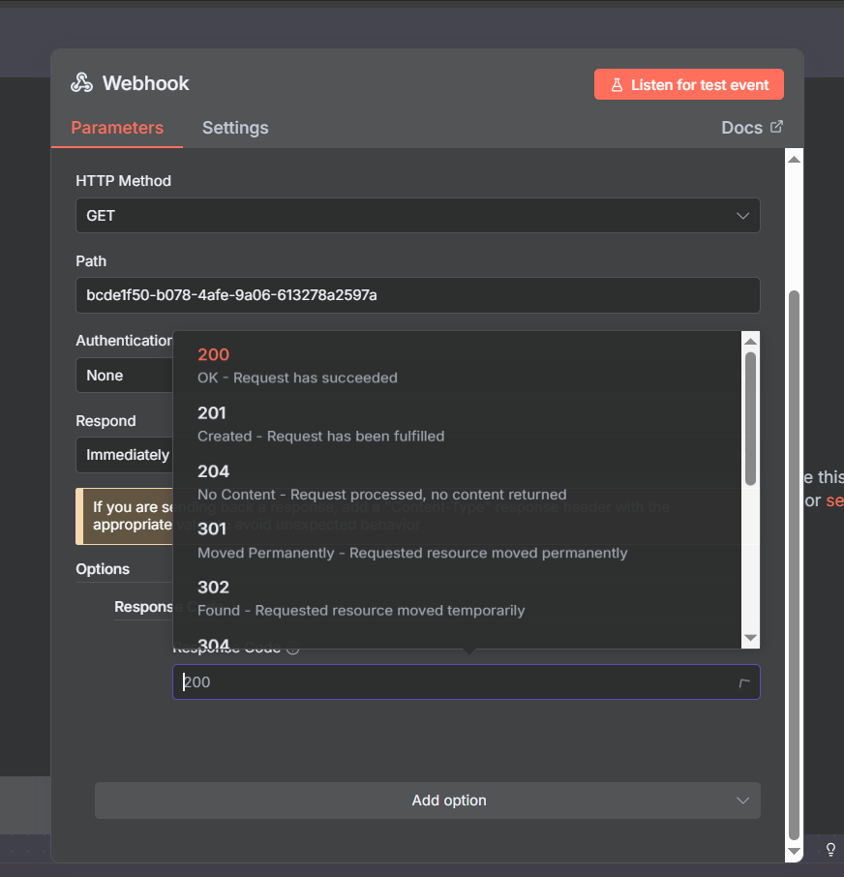This screenshot has width=844, height=877.
Task: Click the flask icon on test button
Action: [615, 85]
